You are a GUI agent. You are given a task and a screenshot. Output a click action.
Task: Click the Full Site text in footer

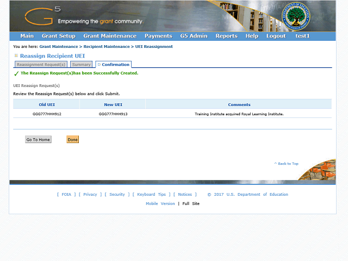click(x=191, y=203)
